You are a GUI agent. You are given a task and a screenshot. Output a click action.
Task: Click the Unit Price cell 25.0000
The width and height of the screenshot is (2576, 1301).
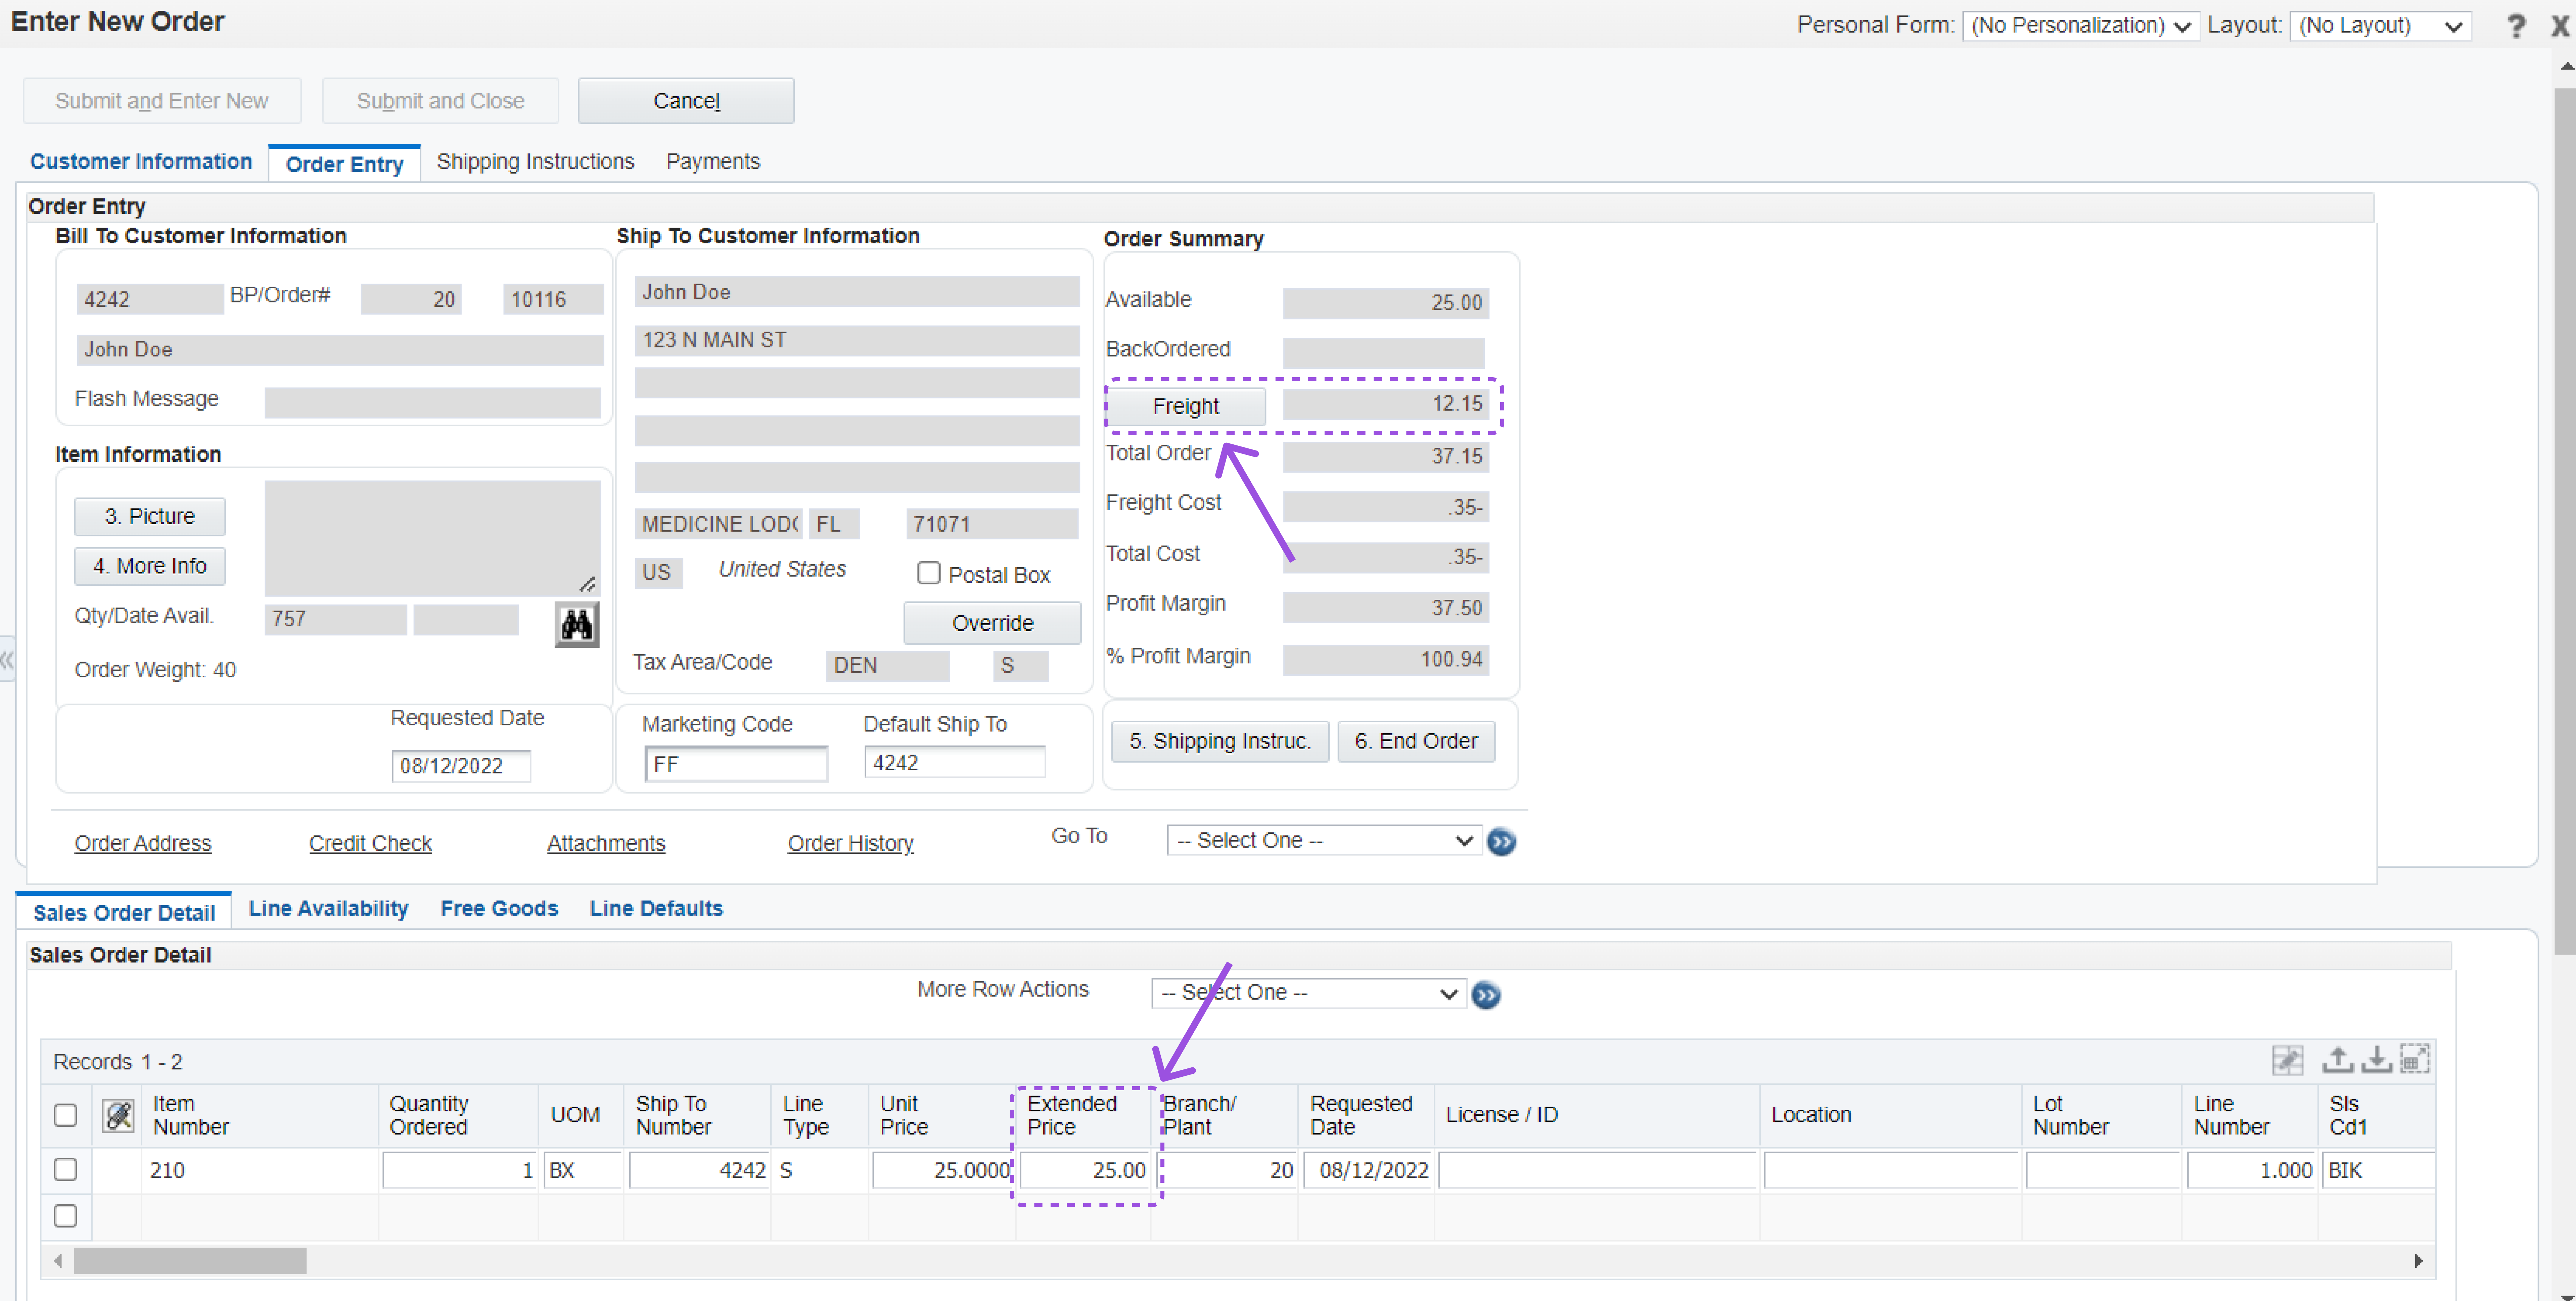pyautogui.click(x=942, y=1170)
